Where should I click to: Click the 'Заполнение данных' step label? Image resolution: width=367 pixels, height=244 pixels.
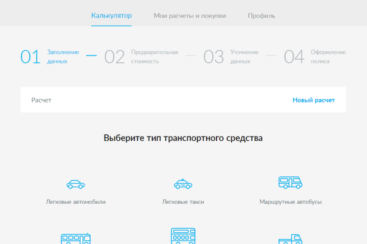(62, 57)
